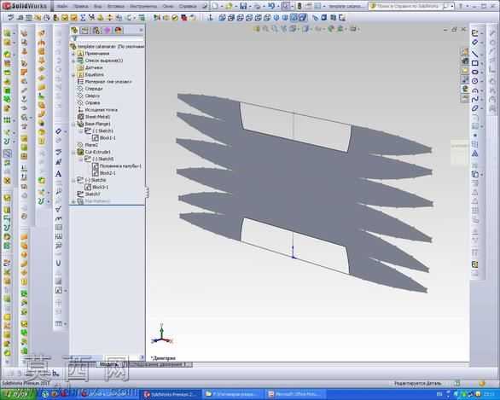Click the red-book toolbar icon

184,18
